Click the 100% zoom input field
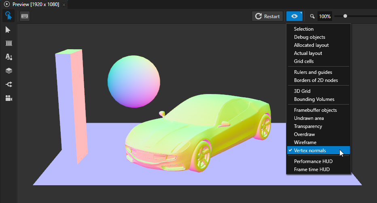 [x=324, y=17]
